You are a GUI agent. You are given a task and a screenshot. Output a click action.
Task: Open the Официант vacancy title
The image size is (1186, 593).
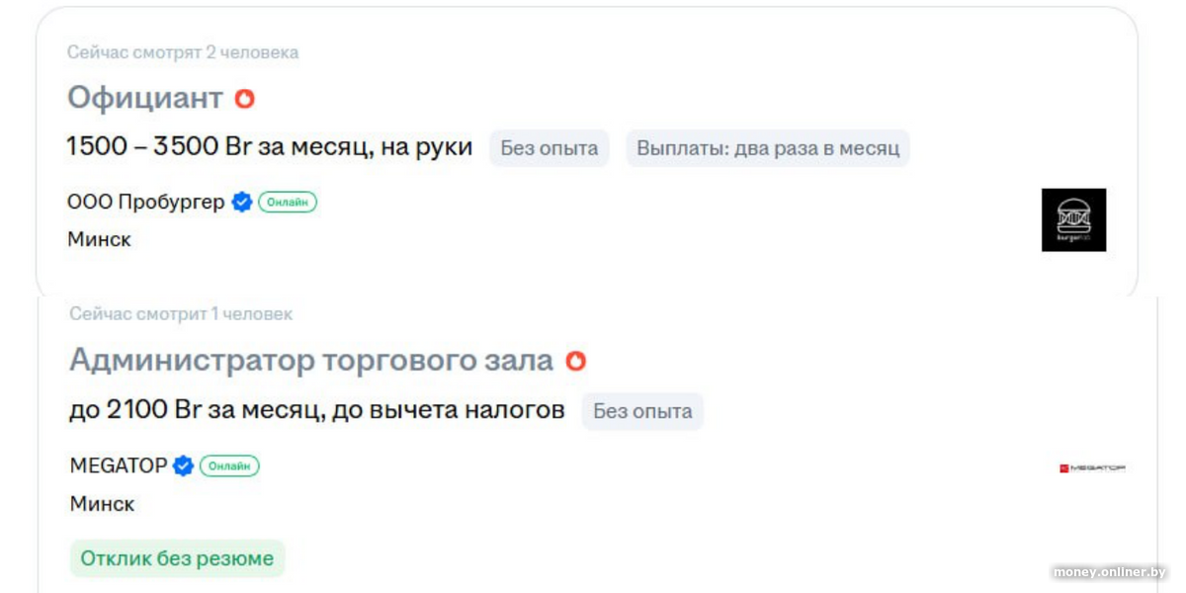point(145,98)
